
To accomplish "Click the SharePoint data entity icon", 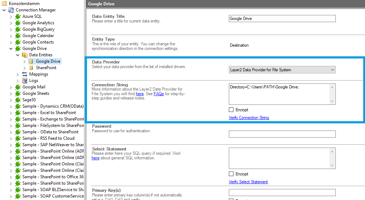I will tap(31, 68).
